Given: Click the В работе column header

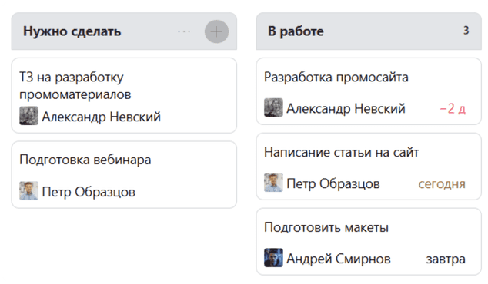Looking at the screenshot, I should (x=369, y=31).
